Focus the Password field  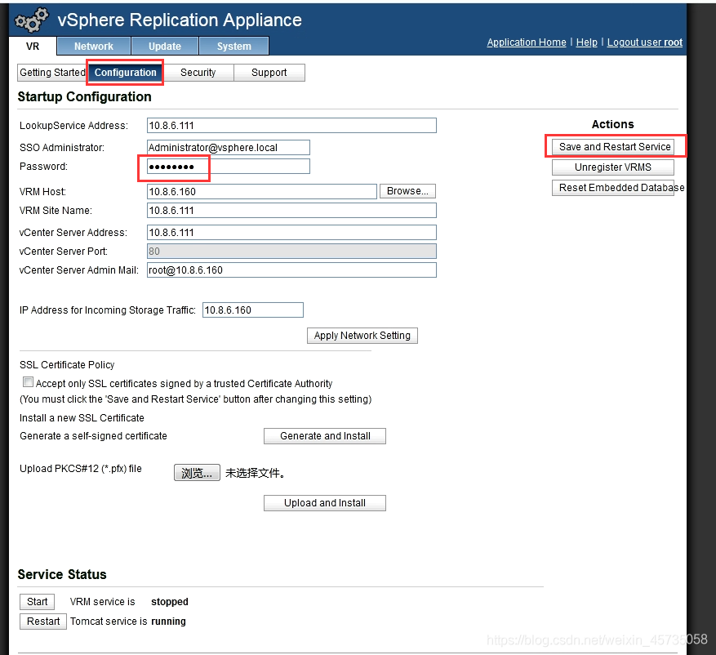[229, 167]
